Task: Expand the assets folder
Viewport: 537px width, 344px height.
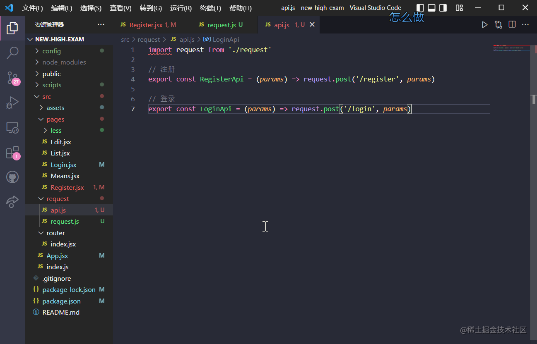Action: click(55, 108)
